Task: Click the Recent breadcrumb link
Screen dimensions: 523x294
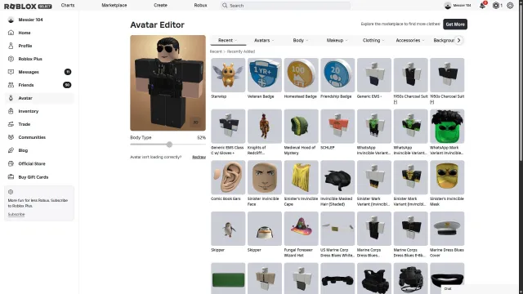Action: tap(216, 51)
